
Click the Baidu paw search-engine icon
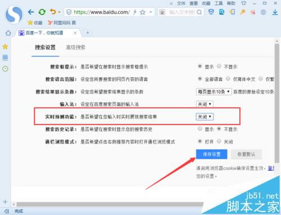point(162,12)
